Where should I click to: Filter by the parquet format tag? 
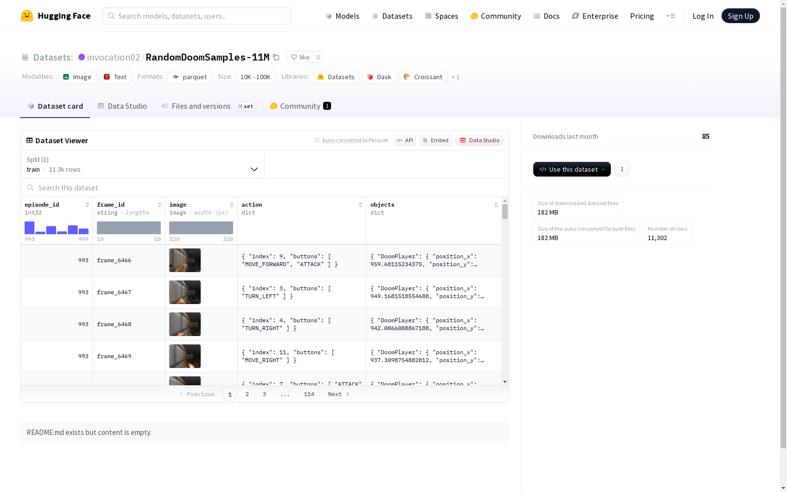[x=189, y=77]
